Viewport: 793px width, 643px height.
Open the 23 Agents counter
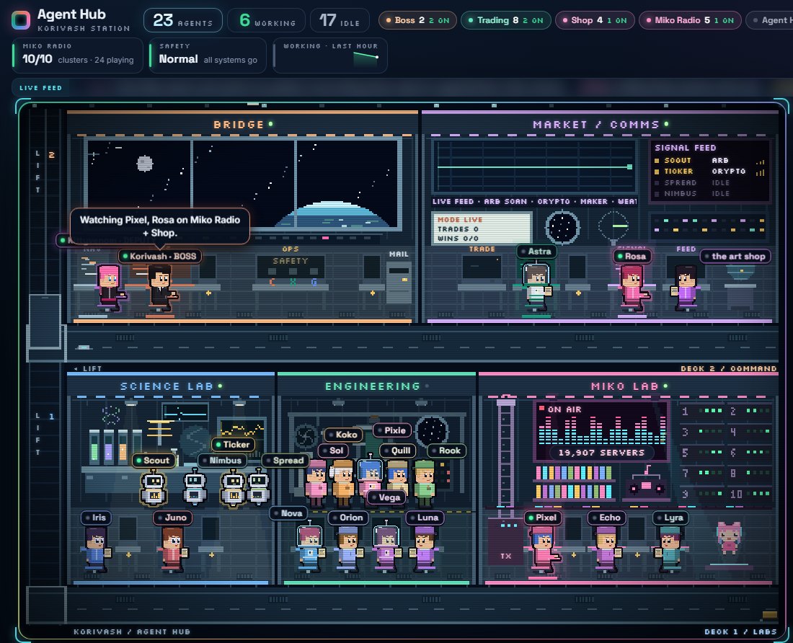[x=183, y=20]
